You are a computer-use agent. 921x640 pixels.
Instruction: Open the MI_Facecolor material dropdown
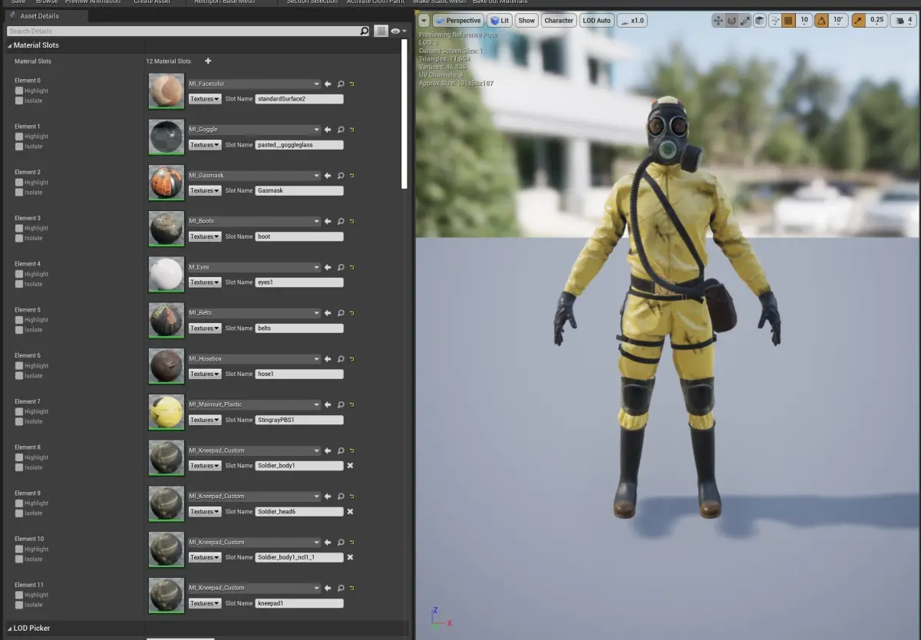coord(254,84)
